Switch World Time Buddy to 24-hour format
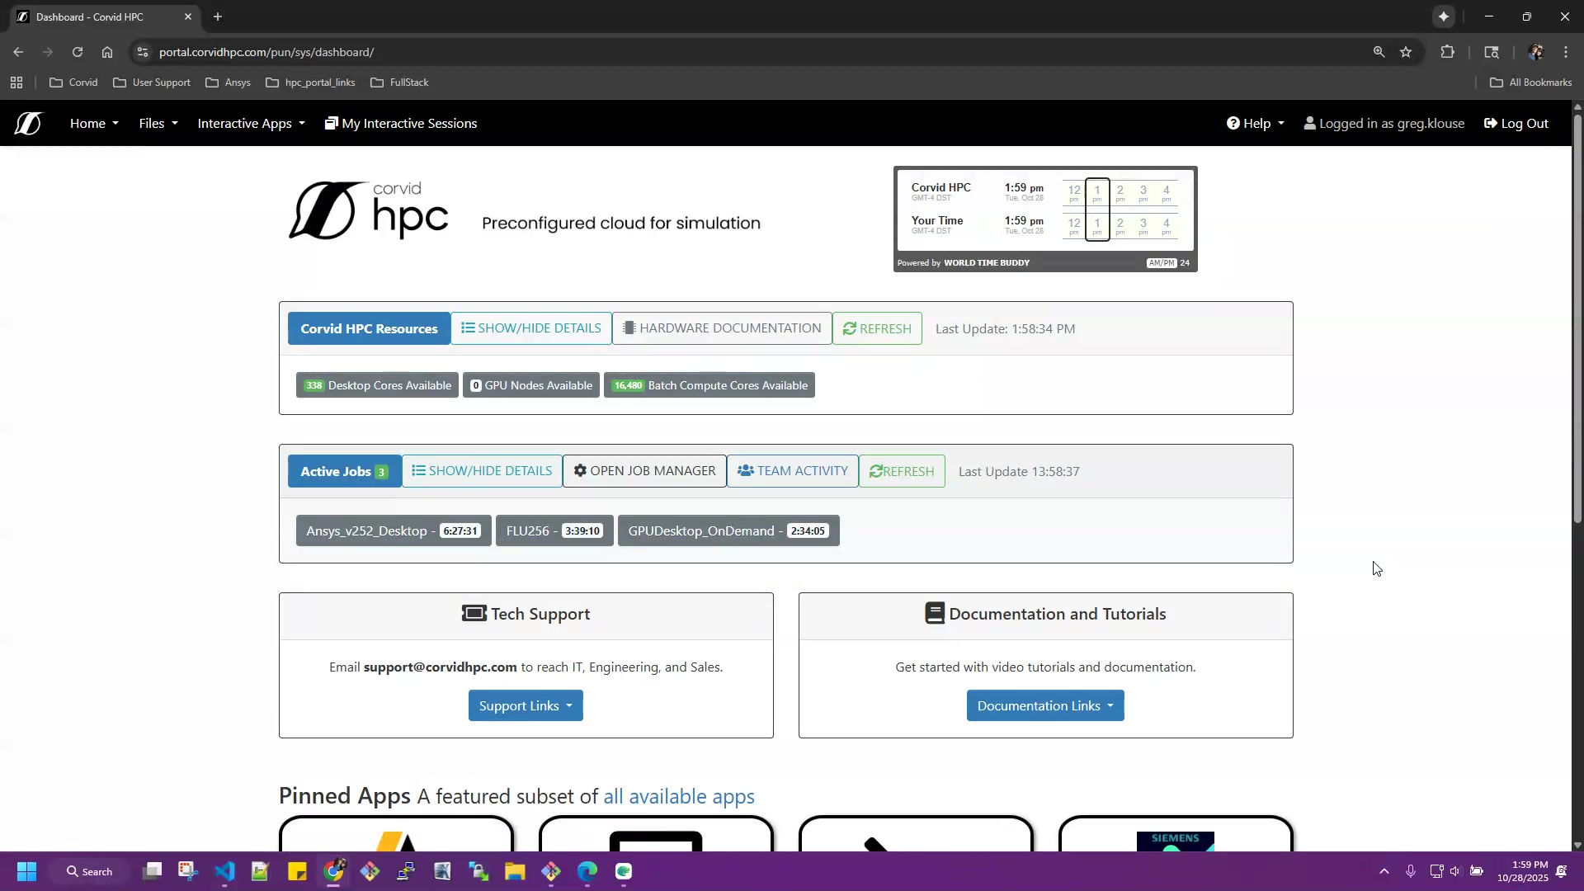Screen dimensions: 1584x891 point(1185,263)
